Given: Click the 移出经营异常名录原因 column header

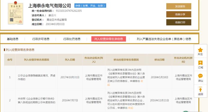Looking at the screenshot, I should [x=126, y=60].
